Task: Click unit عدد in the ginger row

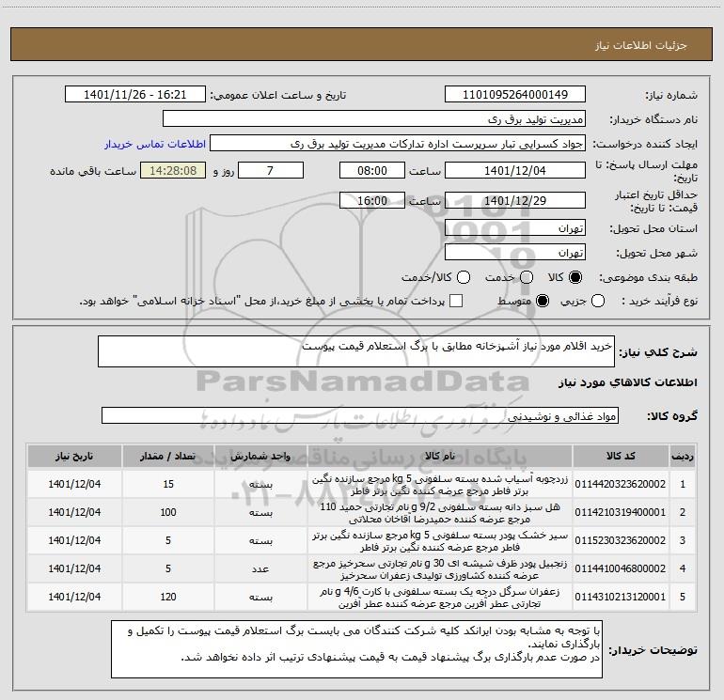Action: click(x=260, y=569)
